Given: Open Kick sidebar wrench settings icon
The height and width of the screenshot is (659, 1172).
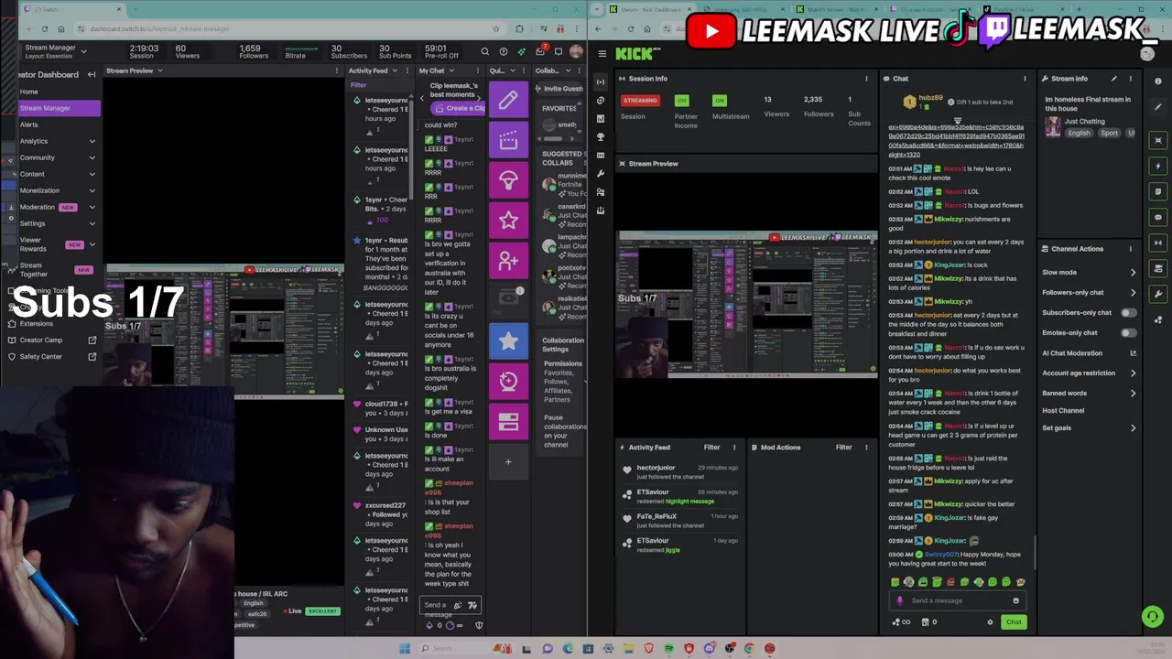Looking at the screenshot, I should tap(600, 173).
